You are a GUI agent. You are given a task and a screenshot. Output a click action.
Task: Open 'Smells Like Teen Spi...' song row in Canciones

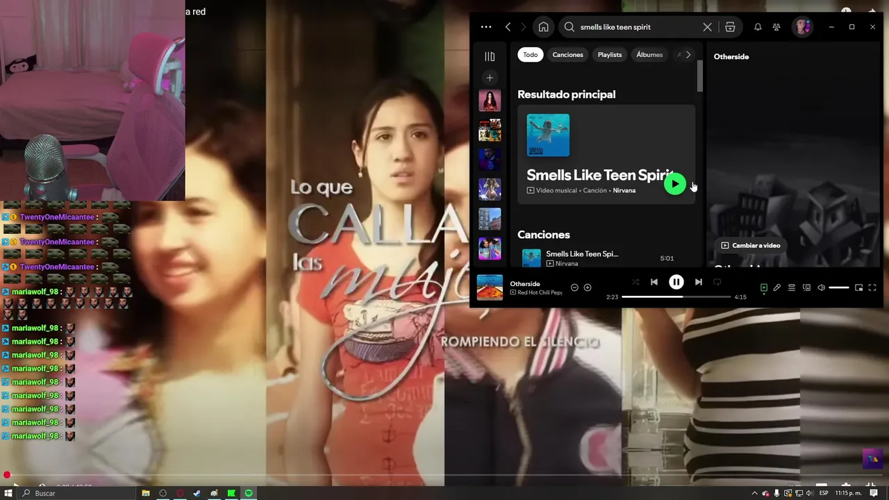pos(606,258)
